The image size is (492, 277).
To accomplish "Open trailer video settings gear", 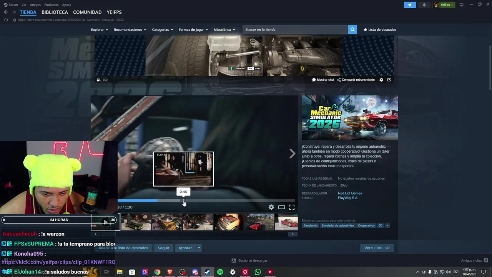I will [x=271, y=207].
